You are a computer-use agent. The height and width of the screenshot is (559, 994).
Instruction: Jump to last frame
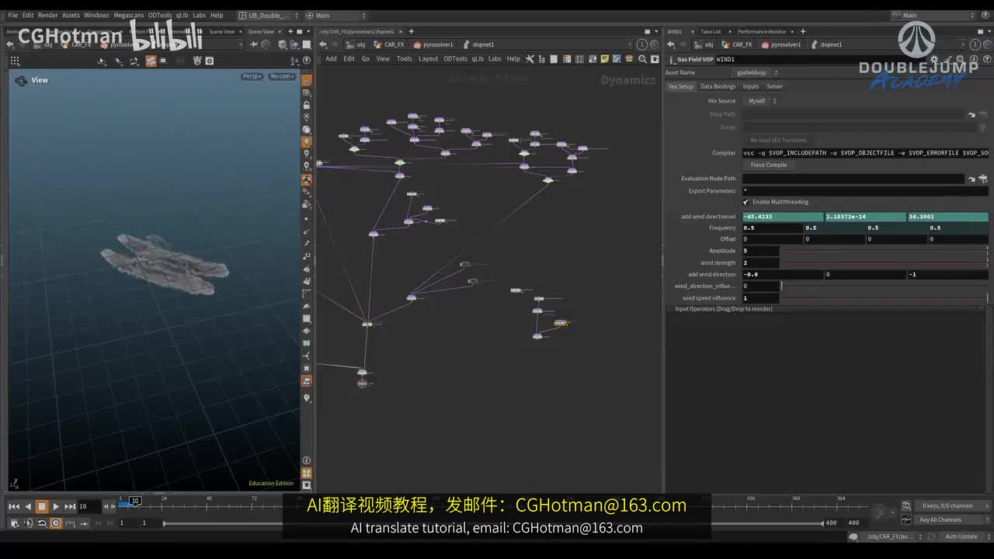(70, 506)
